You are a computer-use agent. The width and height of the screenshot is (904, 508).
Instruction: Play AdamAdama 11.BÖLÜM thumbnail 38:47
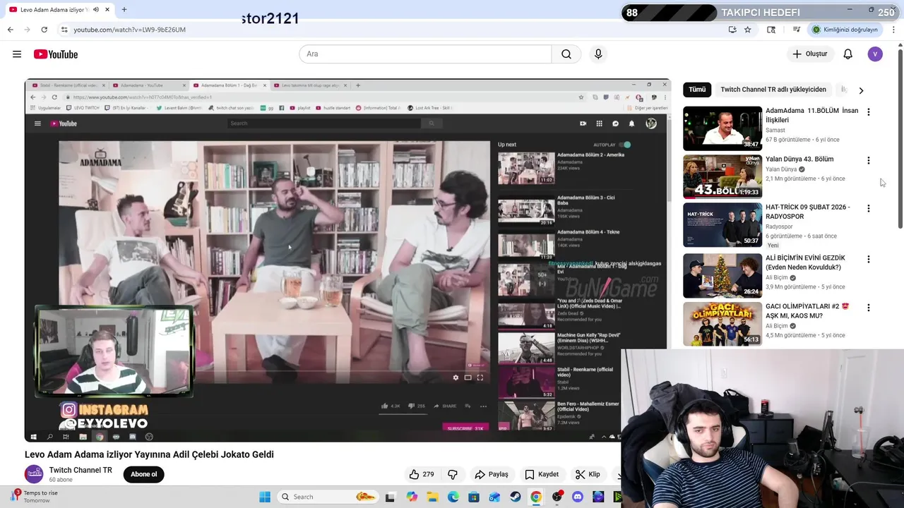click(722, 128)
